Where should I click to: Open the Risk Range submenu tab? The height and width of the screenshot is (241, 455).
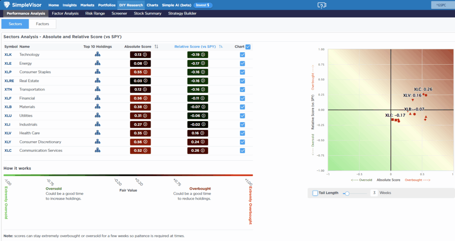coord(95,13)
